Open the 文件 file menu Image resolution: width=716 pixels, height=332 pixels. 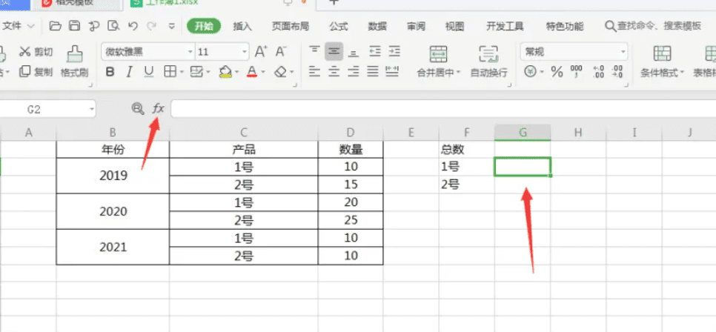tap(18, 26)
